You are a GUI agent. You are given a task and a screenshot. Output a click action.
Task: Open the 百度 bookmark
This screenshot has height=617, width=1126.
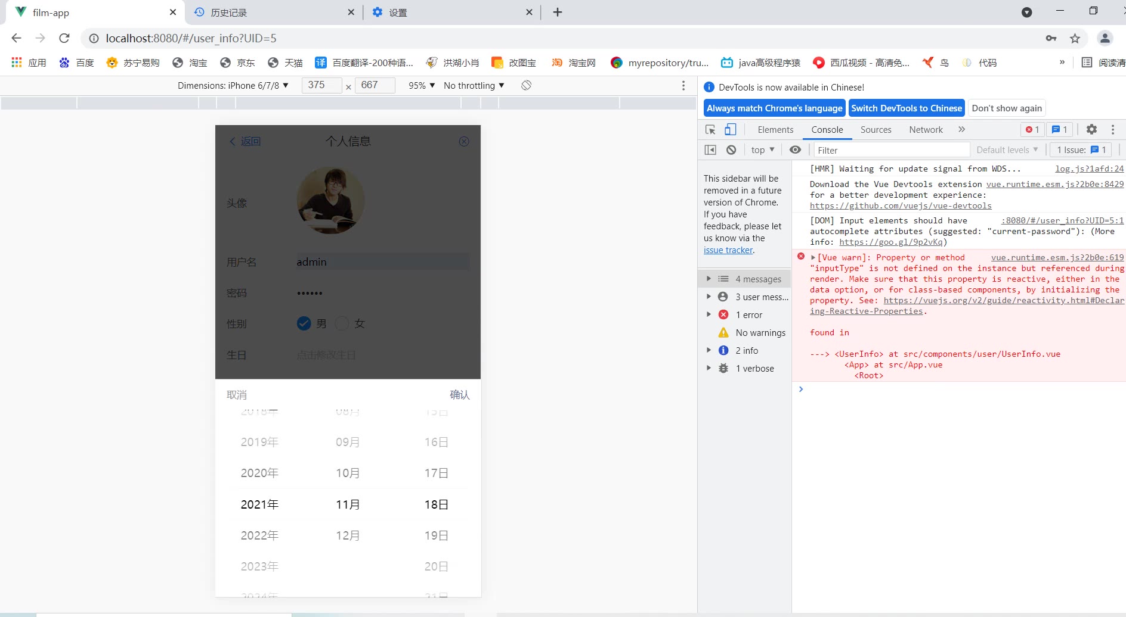pos(76,63)
